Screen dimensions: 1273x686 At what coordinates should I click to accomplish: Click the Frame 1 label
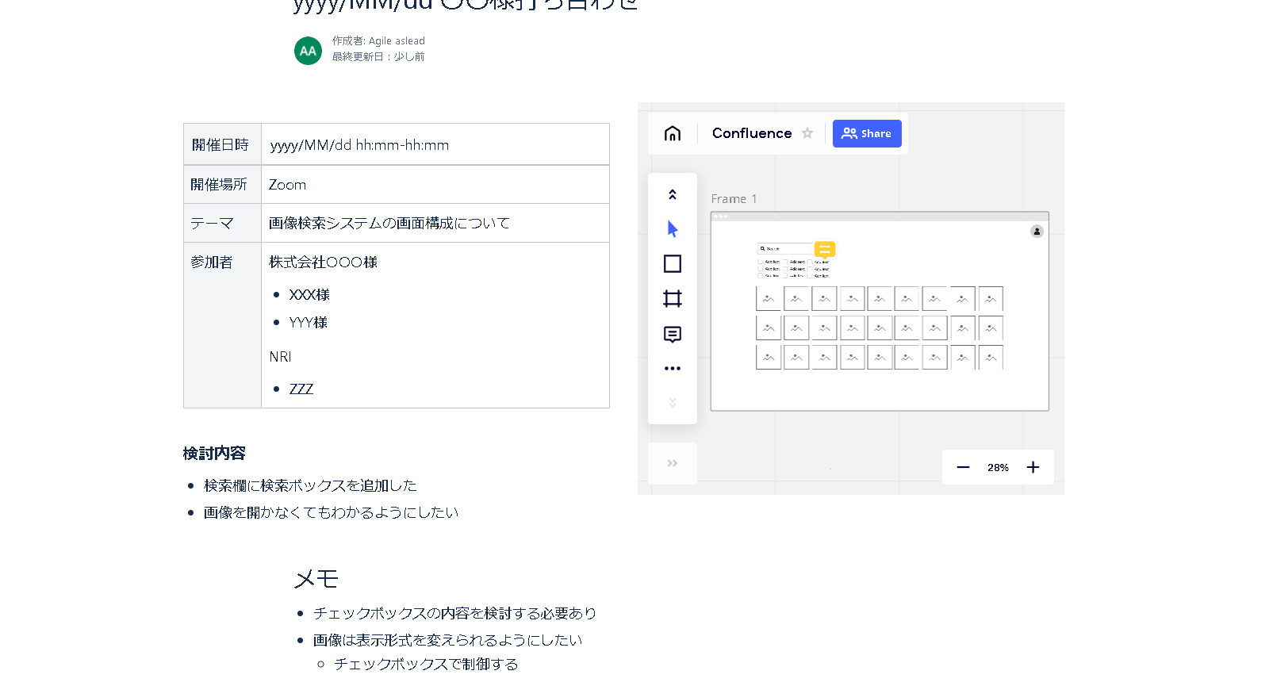pyautogui.click(x=734, y=199)
